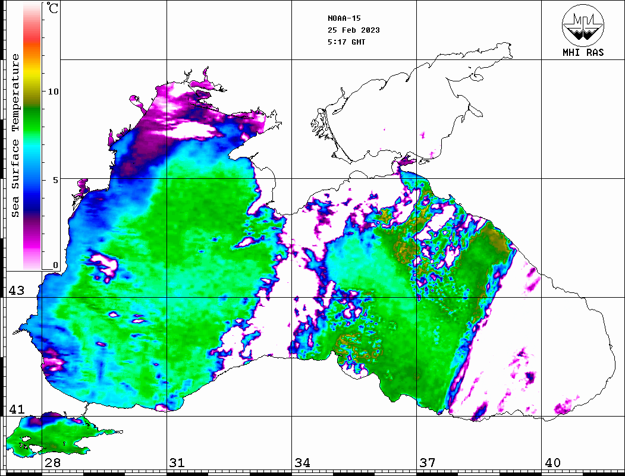Click the "NOAA-15" satellite label
Image resolution: width=625 pixels, height=476 pixels.
click(344, 18)
